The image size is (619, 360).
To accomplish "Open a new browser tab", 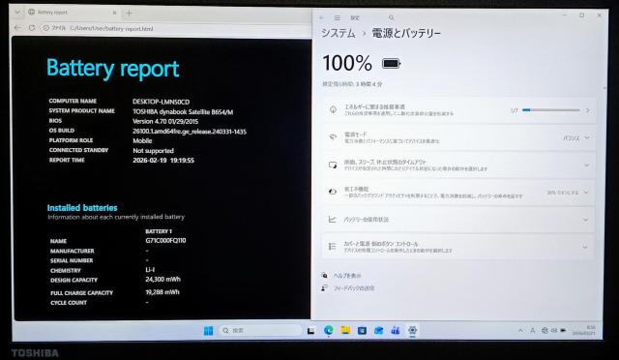I will click(x=129, y=13).
